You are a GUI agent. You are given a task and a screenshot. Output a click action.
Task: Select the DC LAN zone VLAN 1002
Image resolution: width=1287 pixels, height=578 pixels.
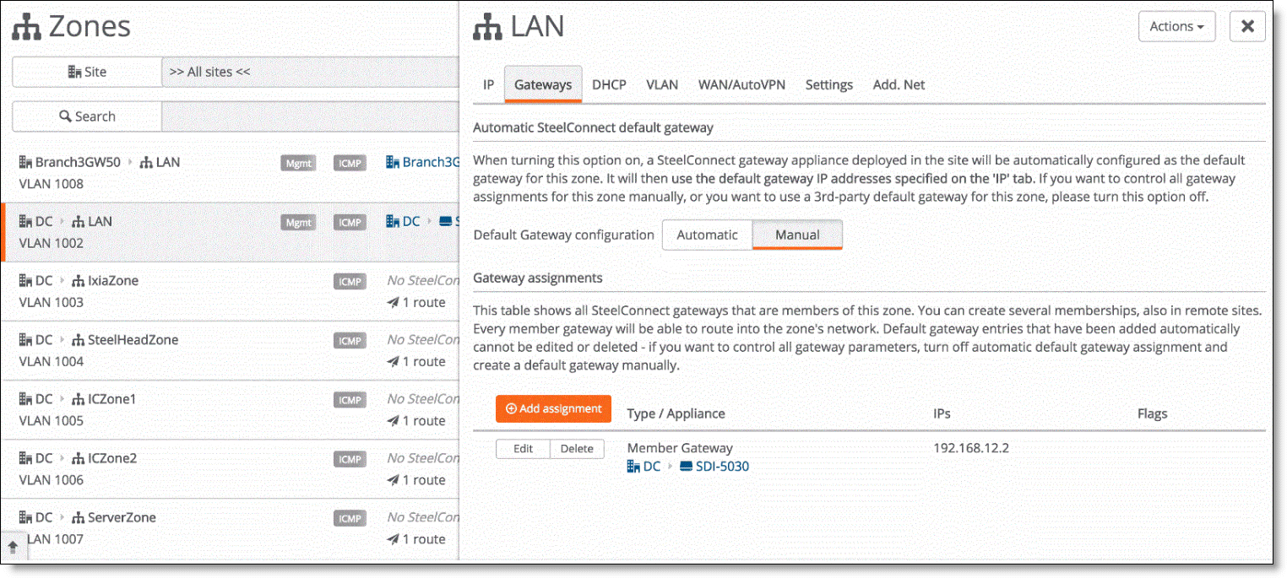(230, 232)
